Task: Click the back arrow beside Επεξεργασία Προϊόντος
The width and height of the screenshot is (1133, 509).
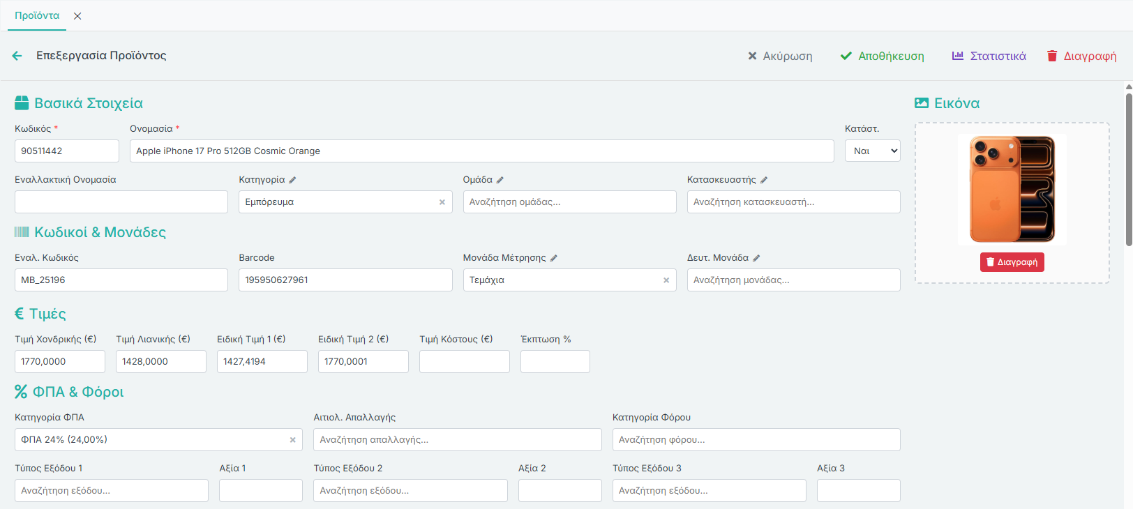Action: tap(17, 56)
